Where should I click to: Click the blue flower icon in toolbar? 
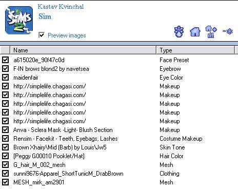click(x=179, y=31)
